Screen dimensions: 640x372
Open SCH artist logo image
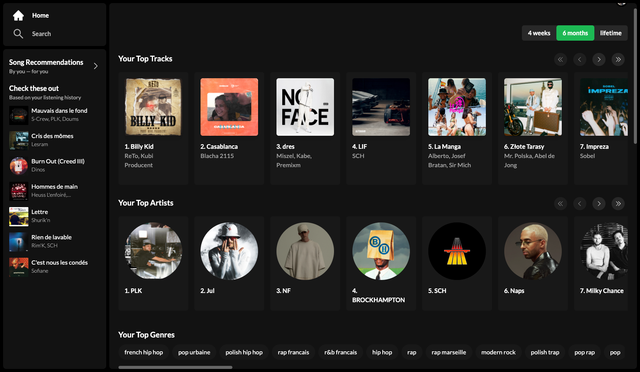(457, 251)
